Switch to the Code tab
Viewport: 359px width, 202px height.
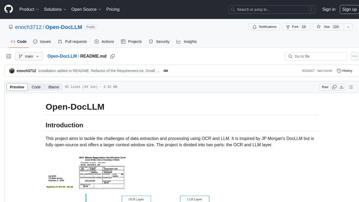(19, 42)
